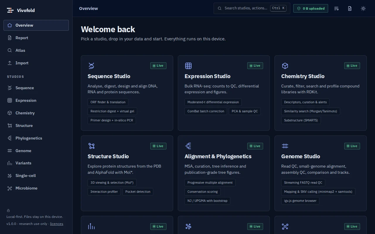Click the igv.js genome browser tag
This screenshot has width=375, height=234.
300,201
